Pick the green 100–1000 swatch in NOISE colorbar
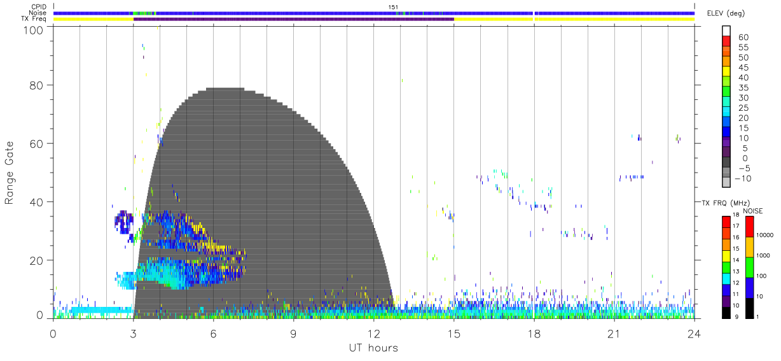This screenshot has height=361, width=781. coord(749,267)
